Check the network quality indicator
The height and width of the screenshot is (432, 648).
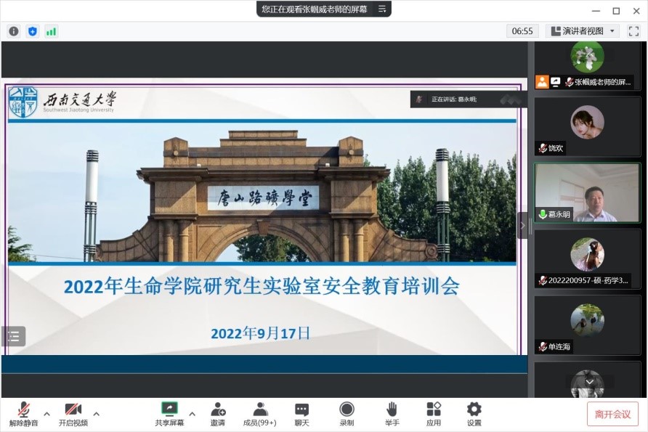51,31
